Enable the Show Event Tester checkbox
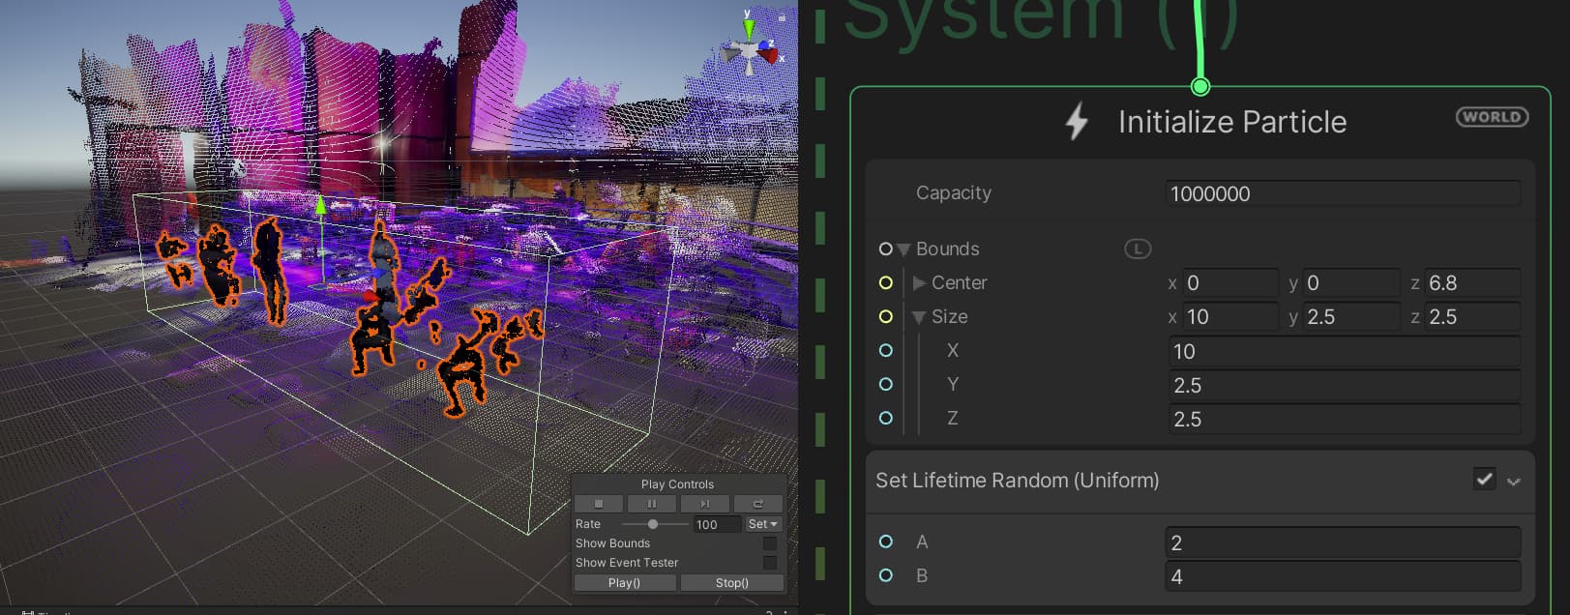This screenshot has width=1570, height=615. click(x=770, y=563)
